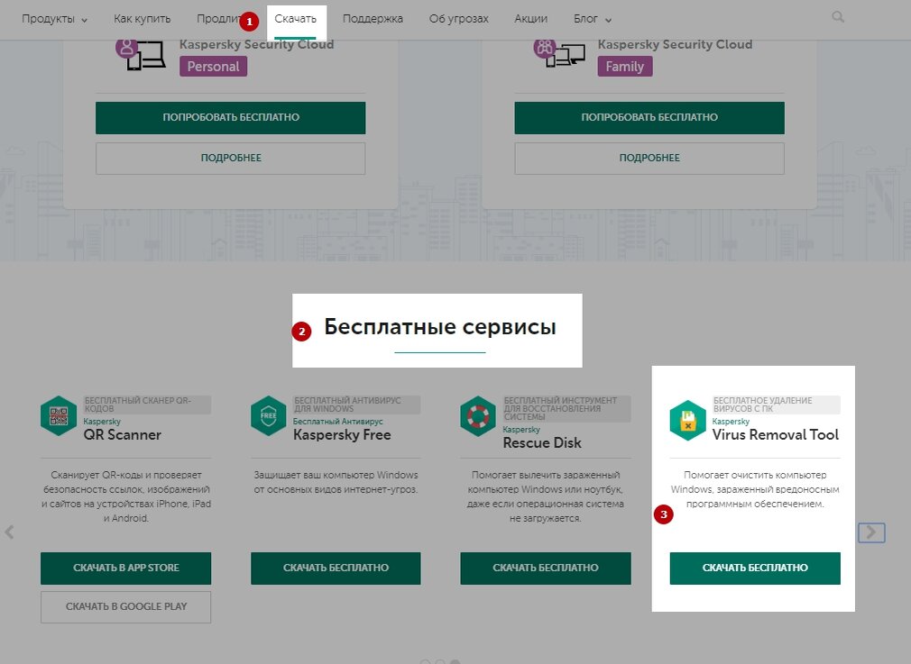Image resolution: width=911 pixels, height=664 pixels.
Task: Open the Поддержка menu item
Action: 373,17
